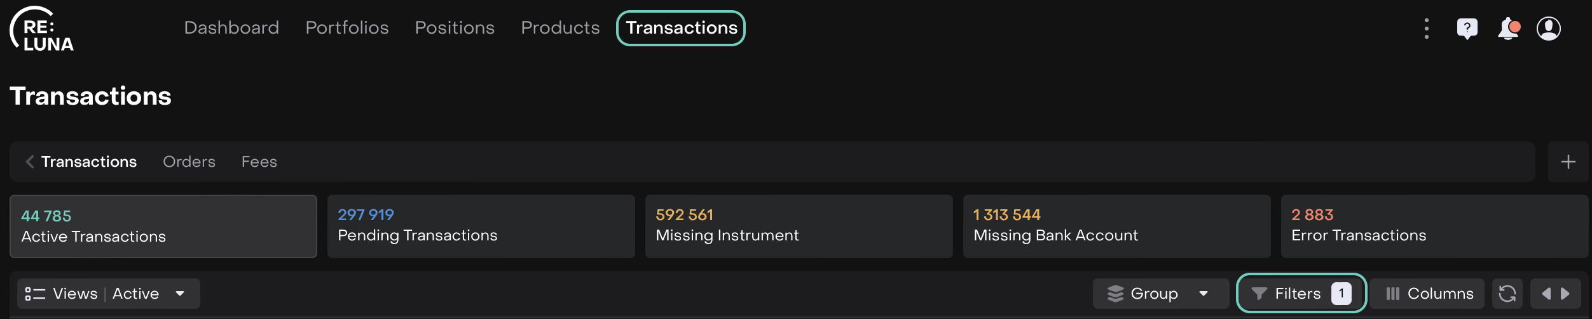Open the Filters button
Image resolution: width=1592 pixels, height=319 pixels.
click(x=1300, y=294)
